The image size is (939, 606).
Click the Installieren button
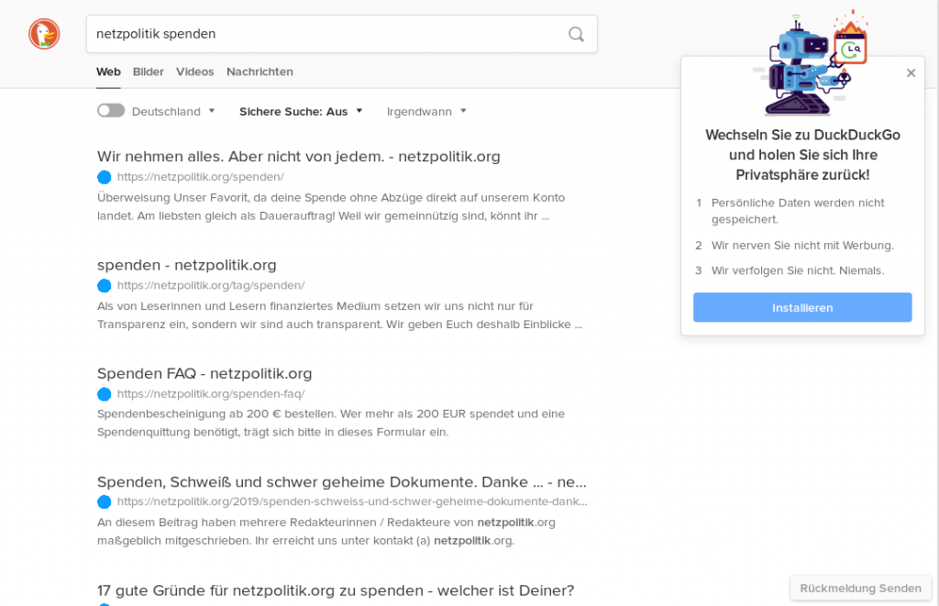[802, 307]
